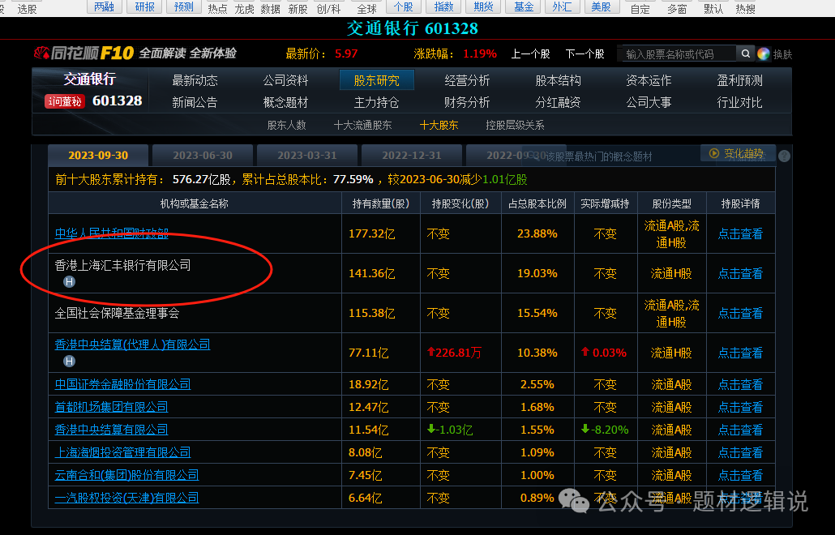Screen dimensions: 835x535
Task: Open 十大流通股东 sub-navigation
Action: (x=362, y=125)
